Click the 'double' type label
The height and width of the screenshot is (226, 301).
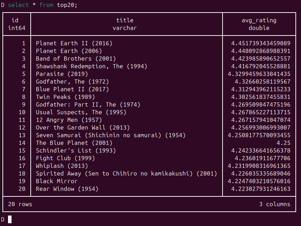tap(259, 28)
